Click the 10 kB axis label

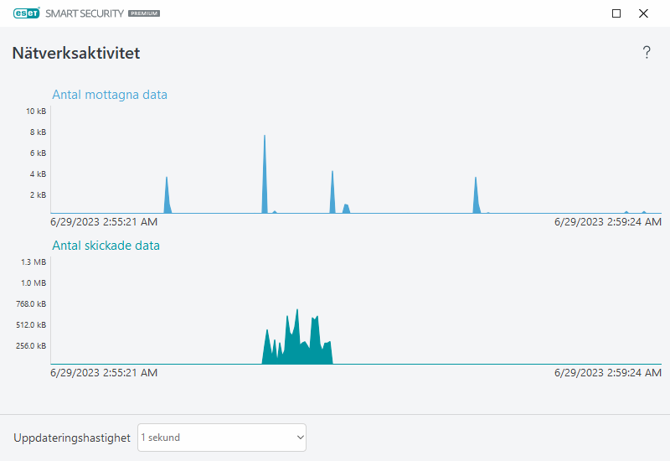tap(36, 111)
